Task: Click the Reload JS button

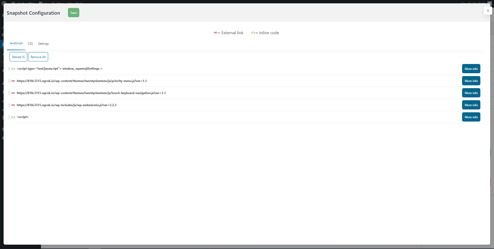Action: 18,57
